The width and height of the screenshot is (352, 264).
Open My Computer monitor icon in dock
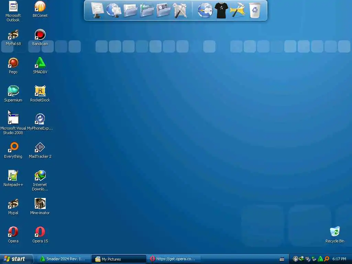tap(97, 10)
